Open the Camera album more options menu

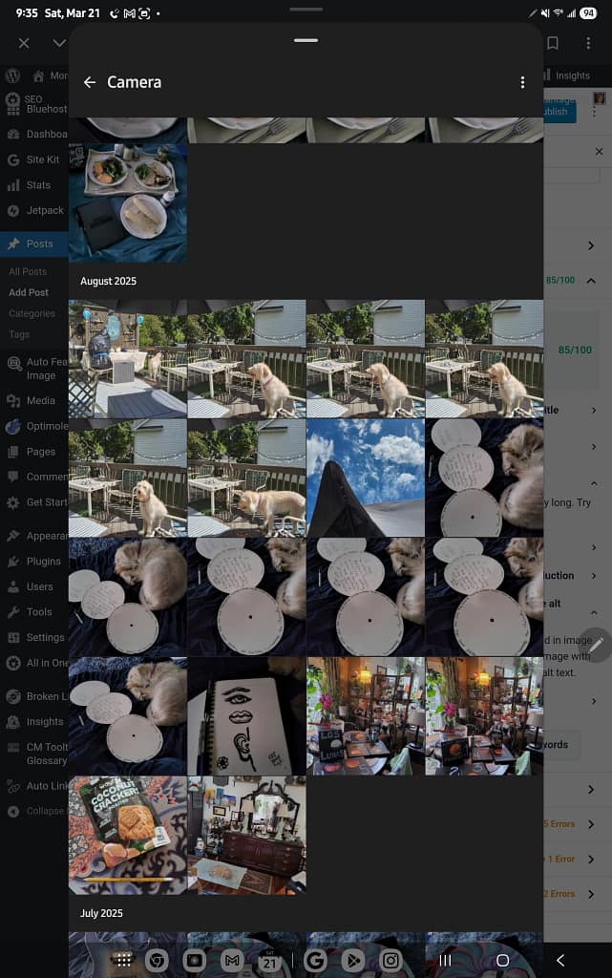522,82
